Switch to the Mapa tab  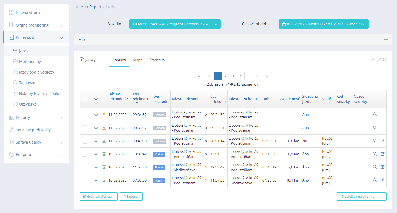coord(138,60)
